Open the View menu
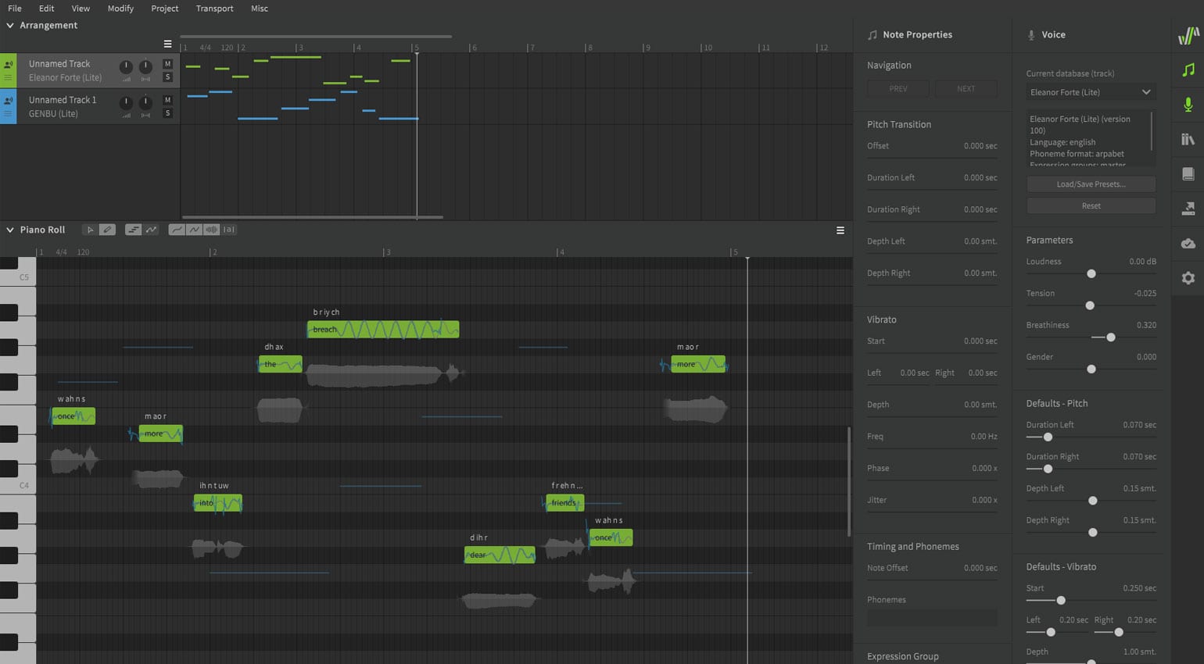The height and width of the screenshot is (664, 1204). 81,8
